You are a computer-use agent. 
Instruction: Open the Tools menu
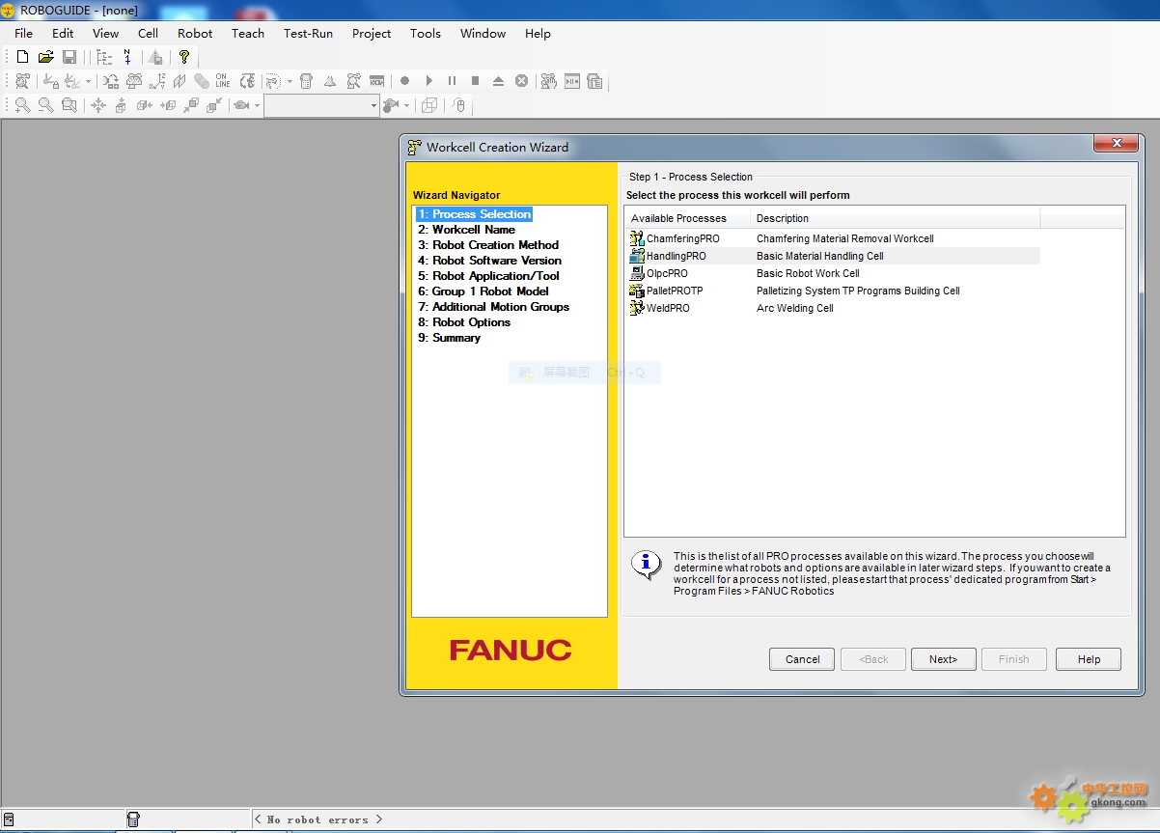426,33
